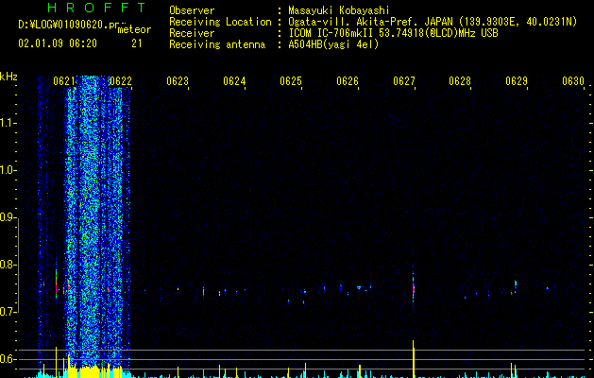Click the 1.1 kHz frequency label
Screen dimensions: 594x378
[x=8, y=123]
